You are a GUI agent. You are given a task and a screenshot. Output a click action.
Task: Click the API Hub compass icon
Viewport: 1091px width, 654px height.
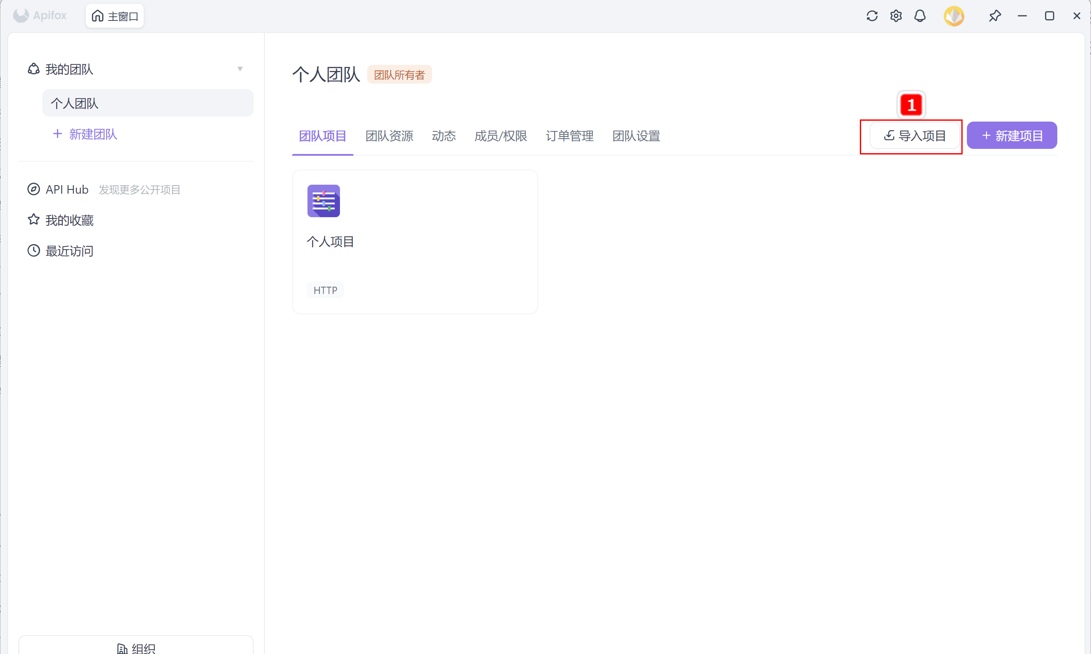click(x=33, y=189)
